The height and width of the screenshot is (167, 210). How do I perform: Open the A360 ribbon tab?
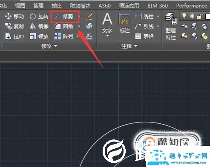click(104, 6)
